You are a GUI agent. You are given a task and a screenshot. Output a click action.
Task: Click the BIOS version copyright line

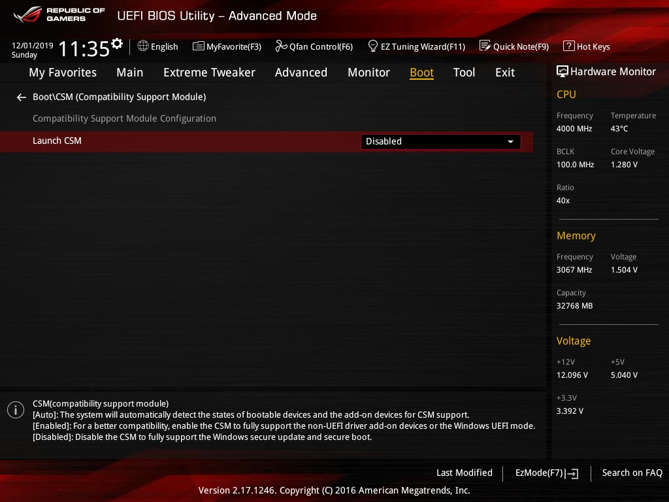click(x=334, y=490)
